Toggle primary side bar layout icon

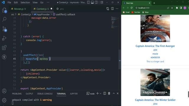[88, 2]
